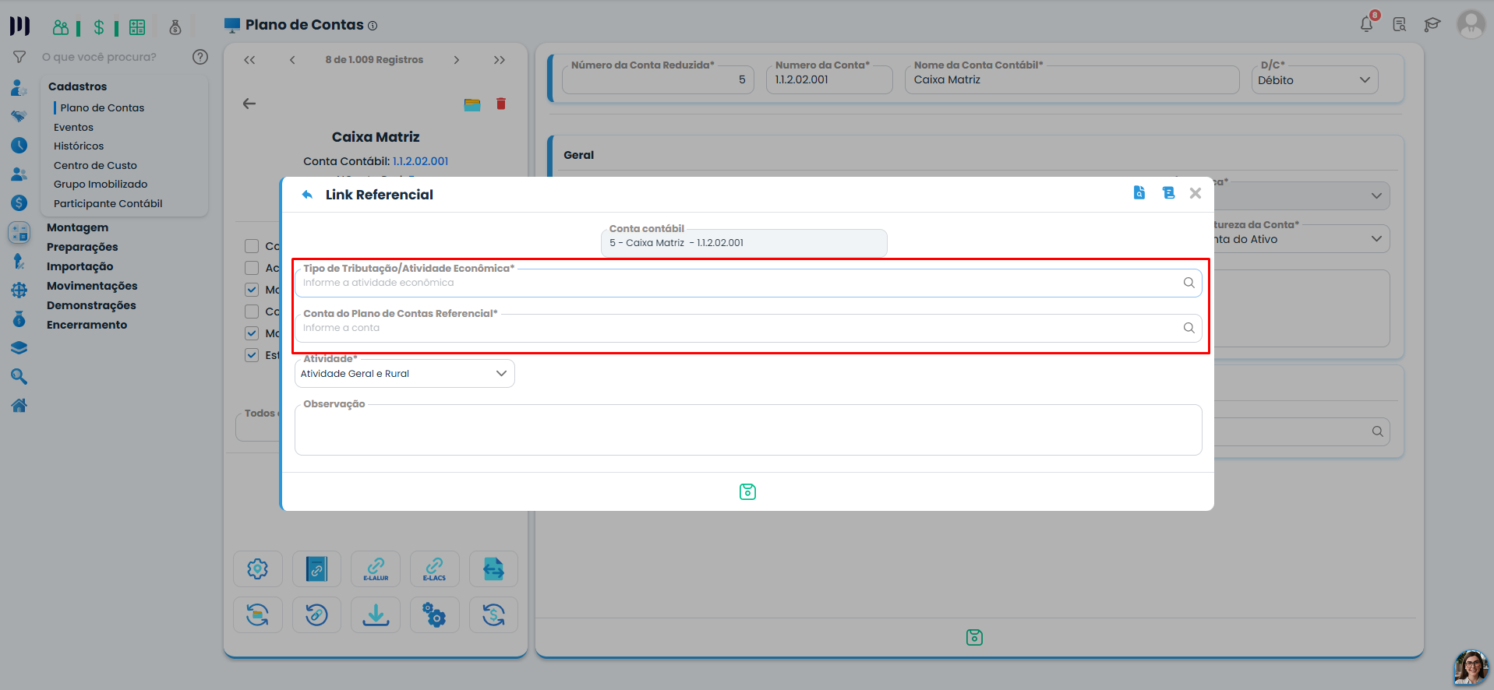Save the Link Referencial dialog

click(x=747, y=491)
